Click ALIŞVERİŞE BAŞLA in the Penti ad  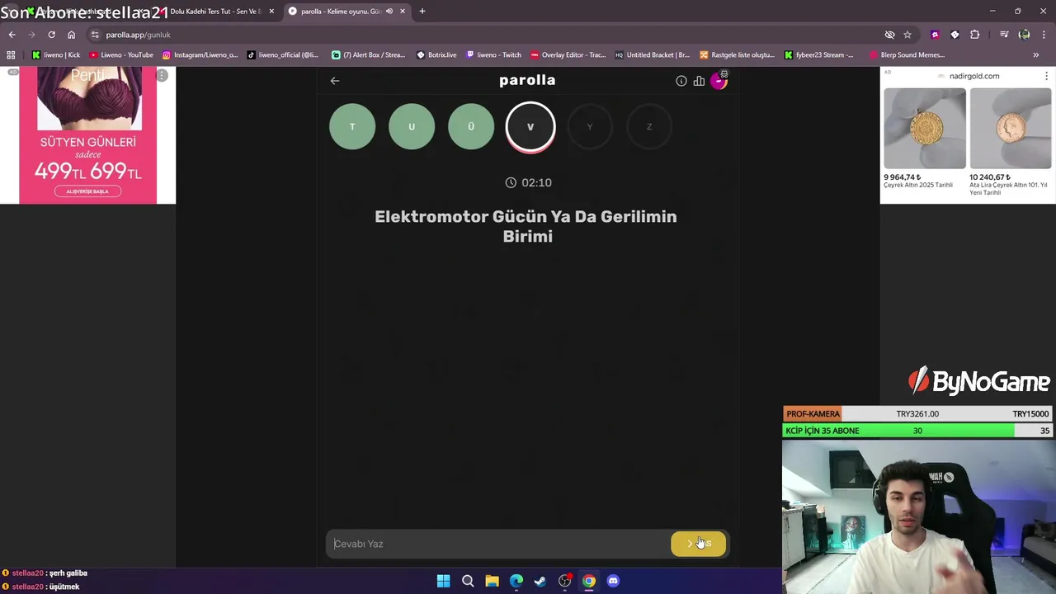(x=87, y=191)
